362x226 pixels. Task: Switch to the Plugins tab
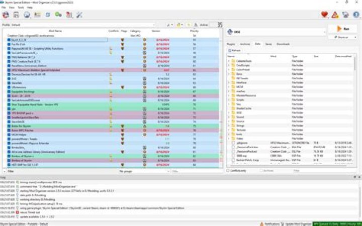pos(231,44)
